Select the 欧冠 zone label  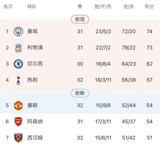80,19
